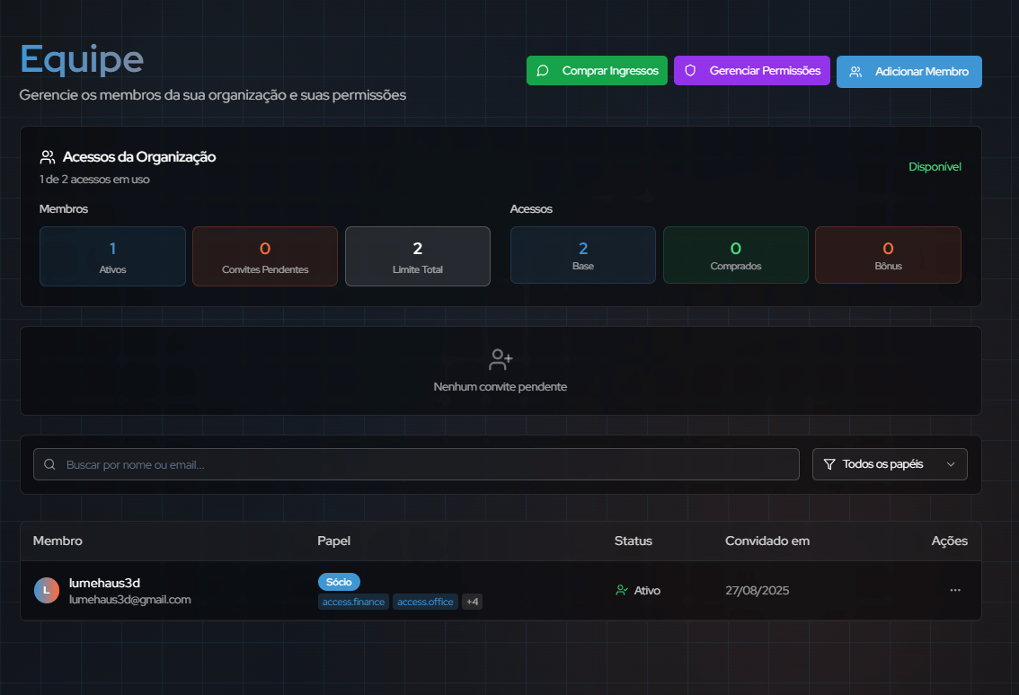
Task: Expand the +4 permissions badge
Action: pos(473,603)
